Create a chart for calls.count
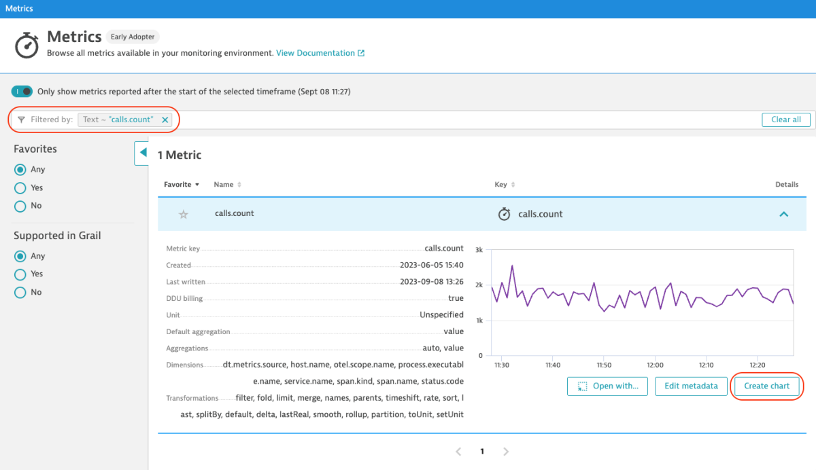Viewport: 816px width, 470px height. (766, 386)
